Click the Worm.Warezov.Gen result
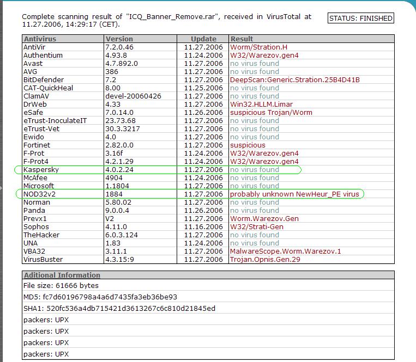The width and height of the screenshot is (416, 362). click(x=264, y=219)
